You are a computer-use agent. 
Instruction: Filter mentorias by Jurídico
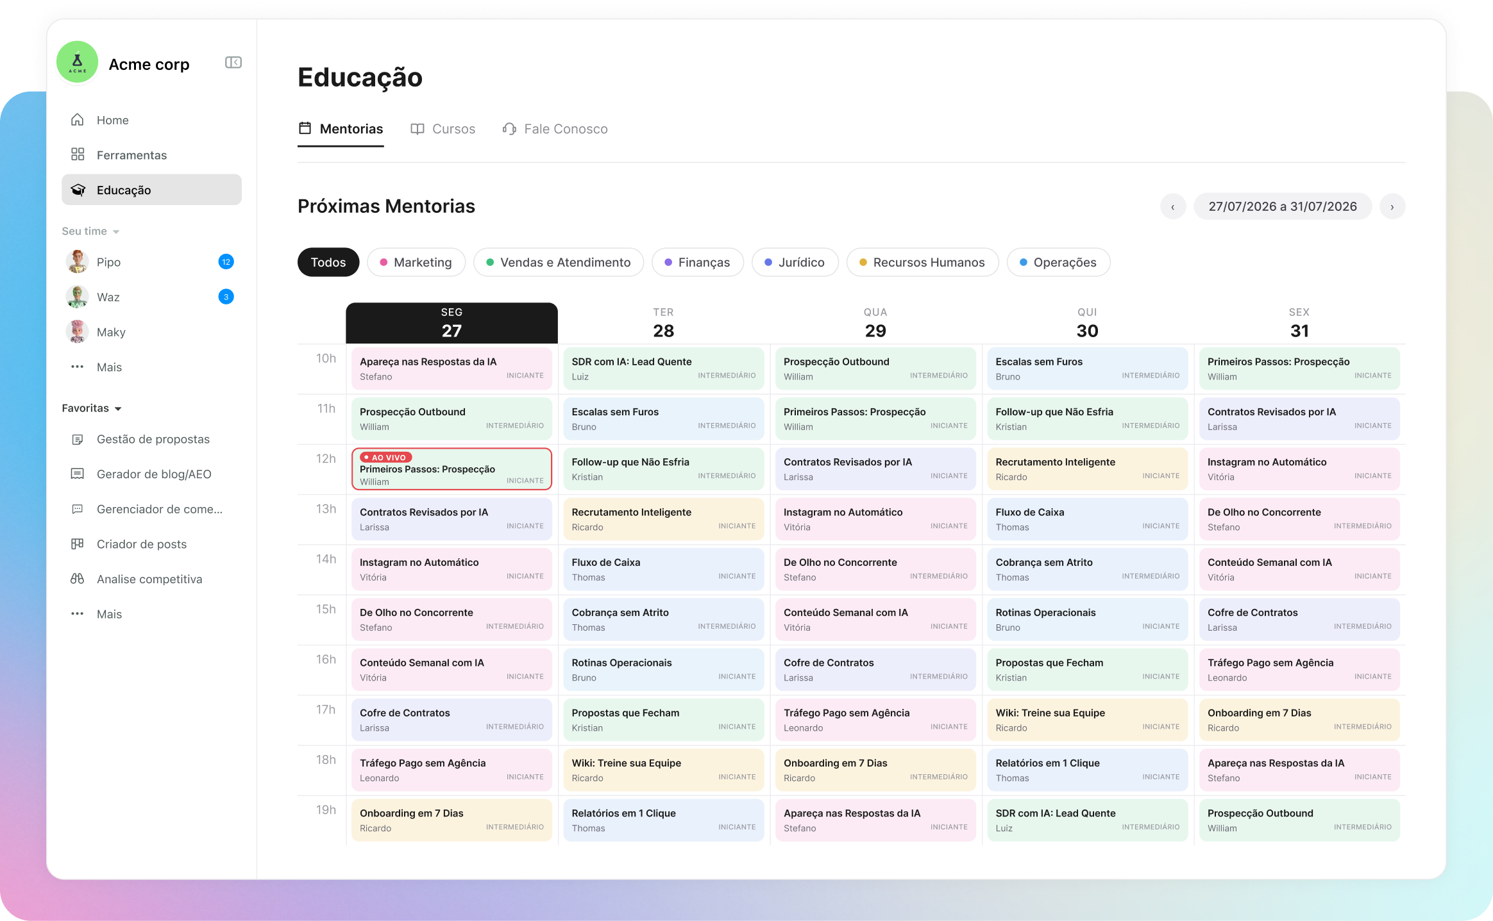point(795,262)
